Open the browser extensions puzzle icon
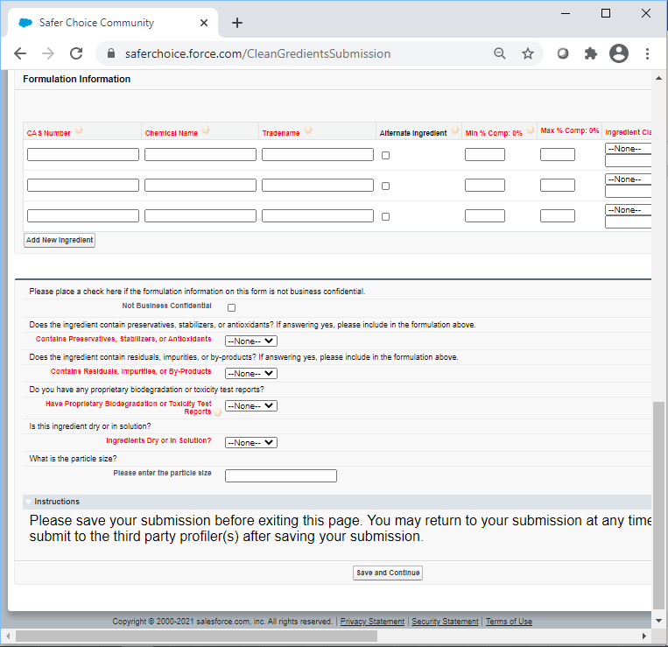Viewport: 668px width, 647px height. point(591,53)
